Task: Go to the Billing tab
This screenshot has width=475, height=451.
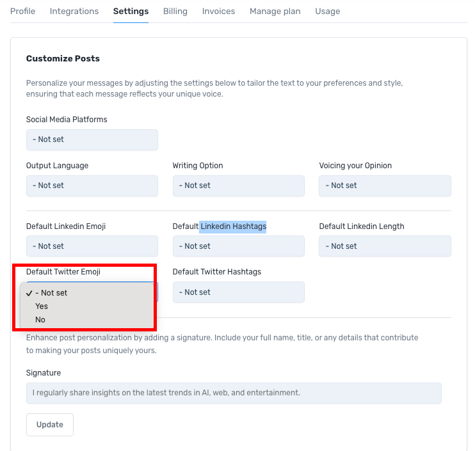Action: [x=175, y=12]
